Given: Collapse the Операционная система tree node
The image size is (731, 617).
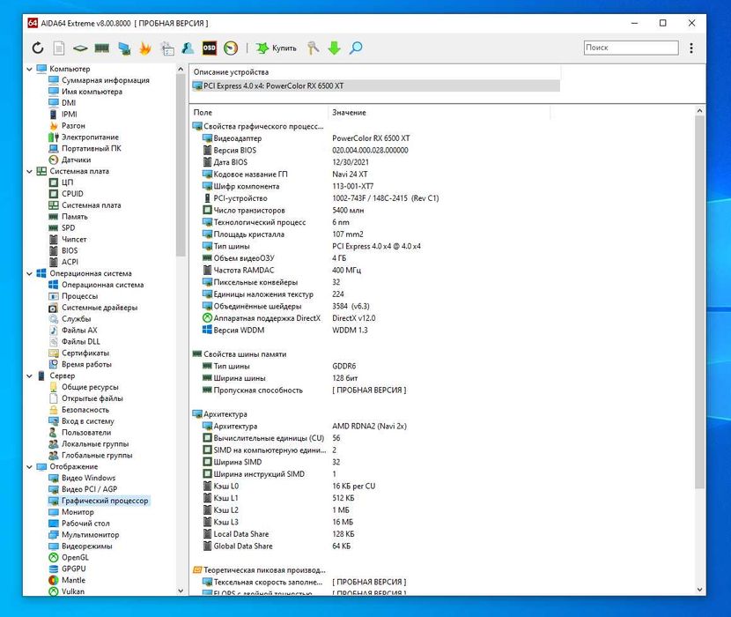Looking at the screenshot, I should click(29, 273).
